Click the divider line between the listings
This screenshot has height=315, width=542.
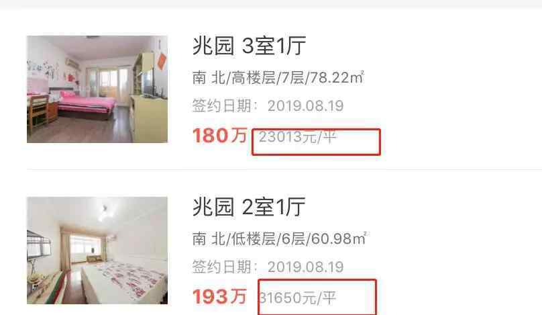coord(284,170)
